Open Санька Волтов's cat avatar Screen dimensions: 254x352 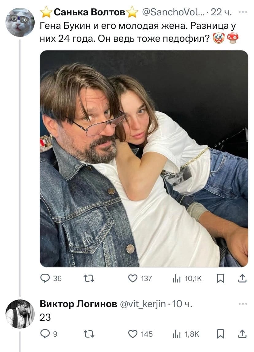coord(20,22)
